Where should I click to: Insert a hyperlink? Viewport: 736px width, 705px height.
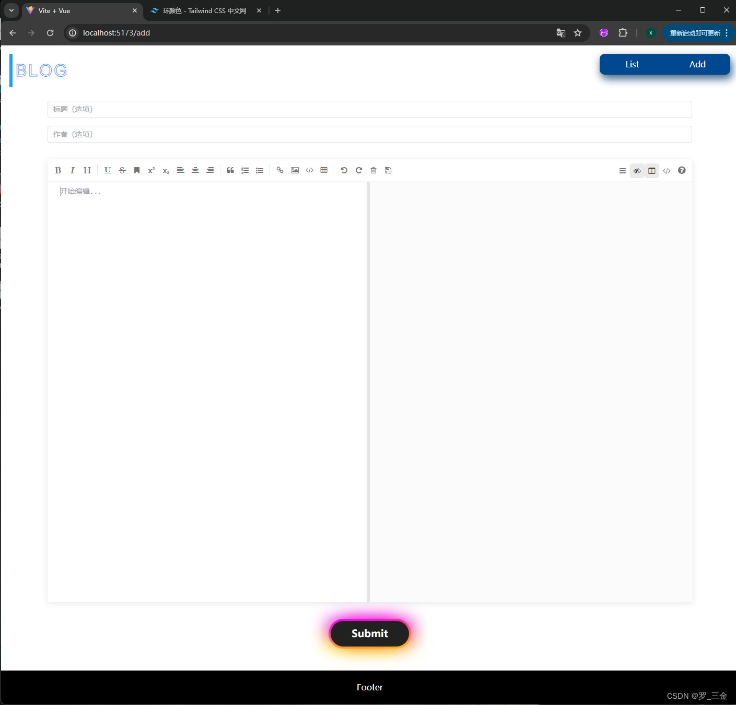click(280, 170)
